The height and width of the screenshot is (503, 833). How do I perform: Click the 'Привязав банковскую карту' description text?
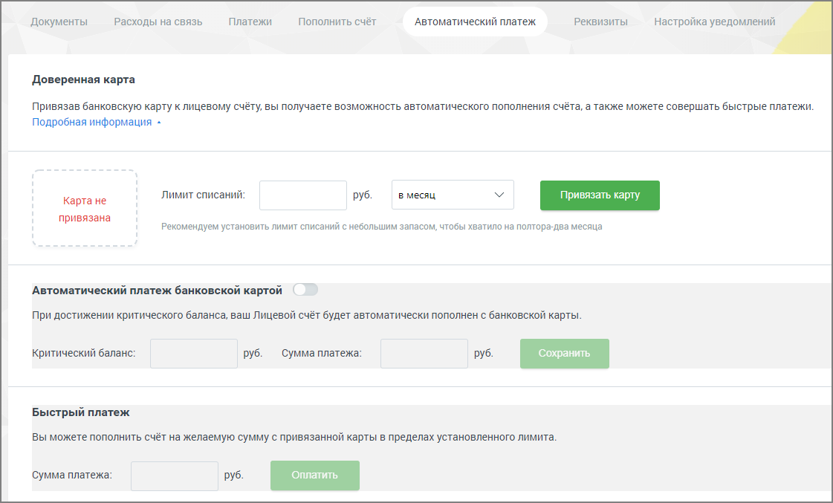point(422,107)
